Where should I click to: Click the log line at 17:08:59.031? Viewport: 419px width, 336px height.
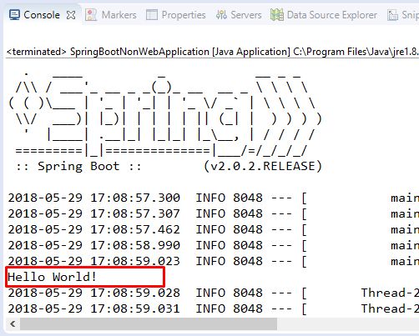(214, 308)
